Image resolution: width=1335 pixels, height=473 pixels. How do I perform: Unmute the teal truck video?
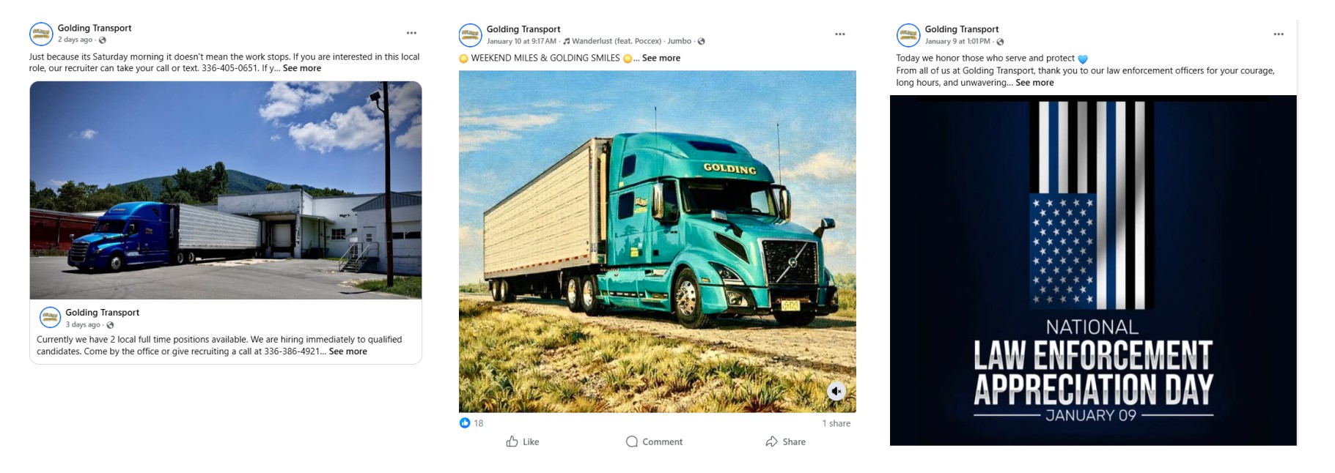[836, 391]
